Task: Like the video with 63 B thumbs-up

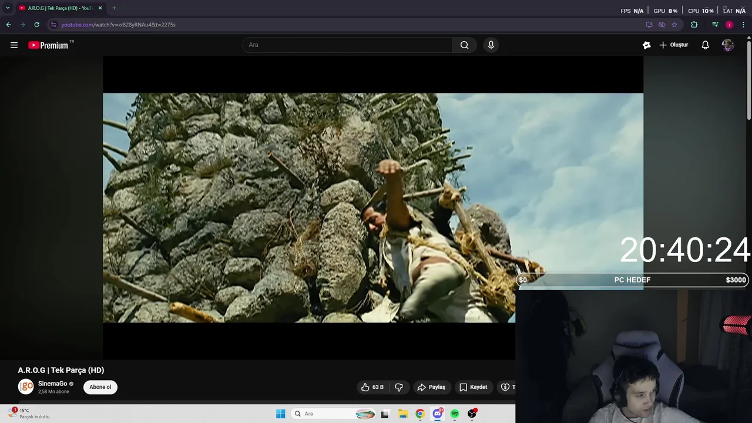Action: pos(372,387)
